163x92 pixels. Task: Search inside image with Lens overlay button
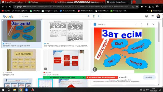click(95, 70)
